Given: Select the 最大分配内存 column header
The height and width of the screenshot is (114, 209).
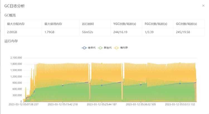Looking at the screenshot, I should (x=16, y=24).
